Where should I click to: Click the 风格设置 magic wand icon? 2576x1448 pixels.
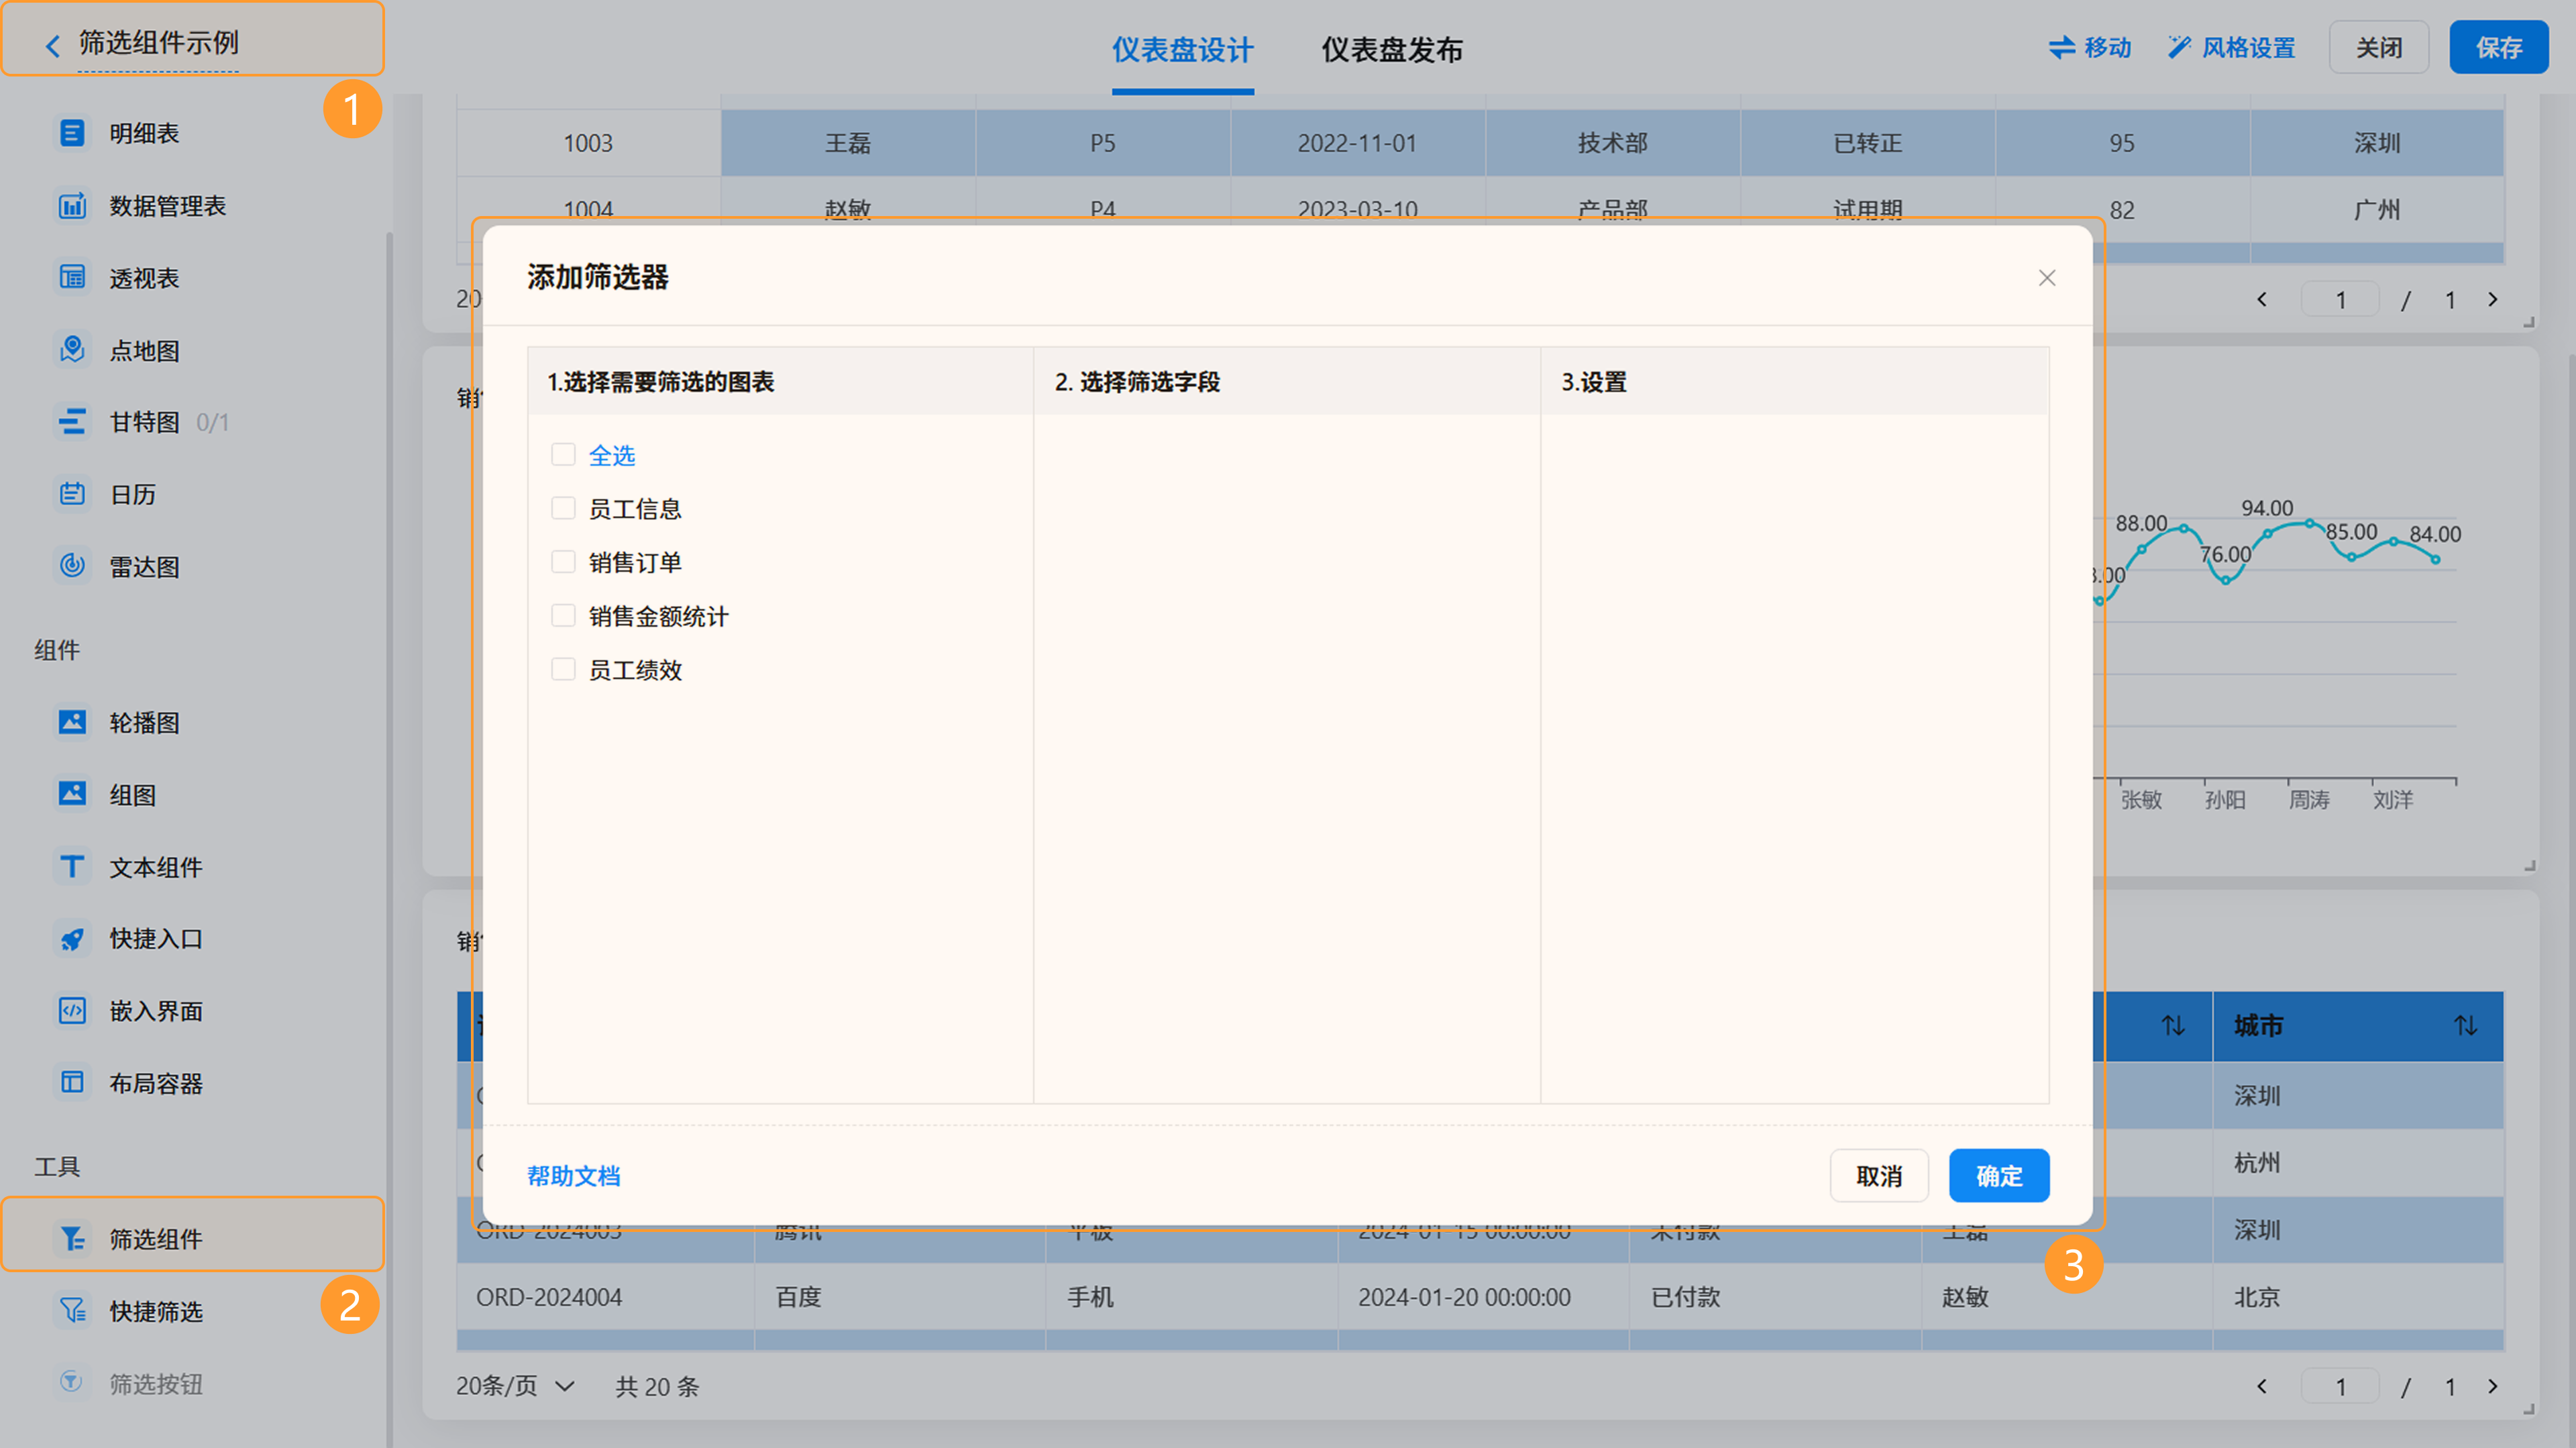tap(2179, 47)
